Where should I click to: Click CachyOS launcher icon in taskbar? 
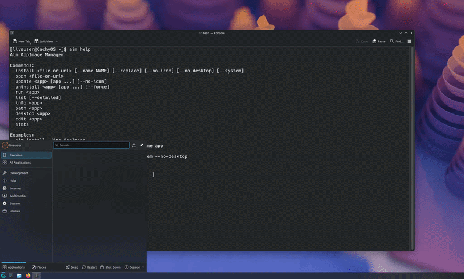[x=3, y=276]
